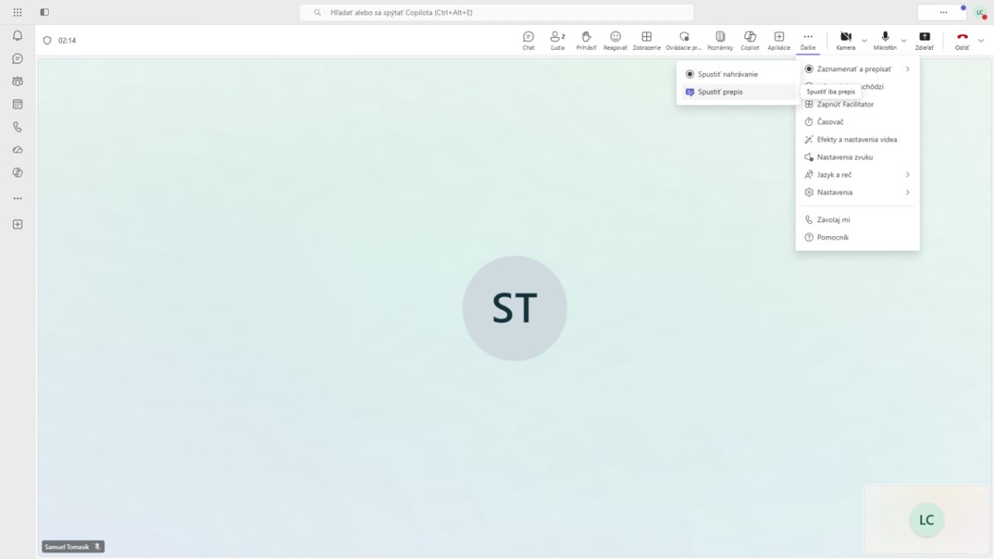
Task: Click the Copilot search field
Action: pos(497,12)
